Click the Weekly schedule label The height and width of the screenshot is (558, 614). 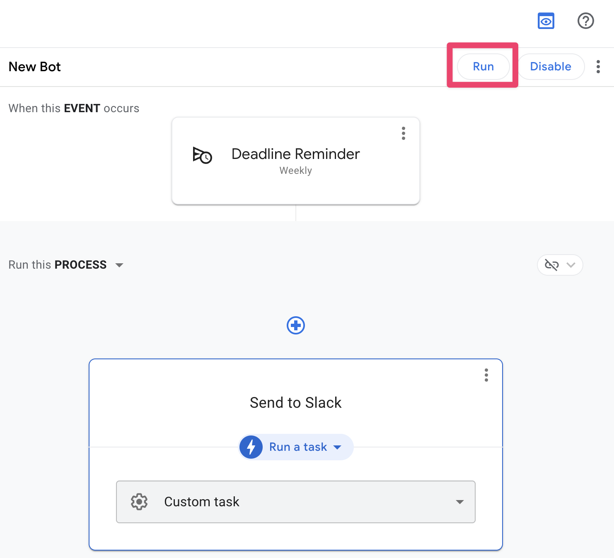coord(295,171)
